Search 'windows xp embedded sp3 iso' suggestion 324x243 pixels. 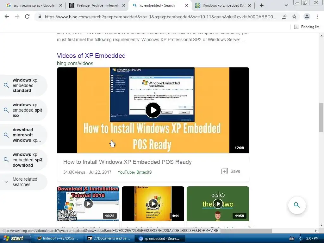(x=23, y=110)
